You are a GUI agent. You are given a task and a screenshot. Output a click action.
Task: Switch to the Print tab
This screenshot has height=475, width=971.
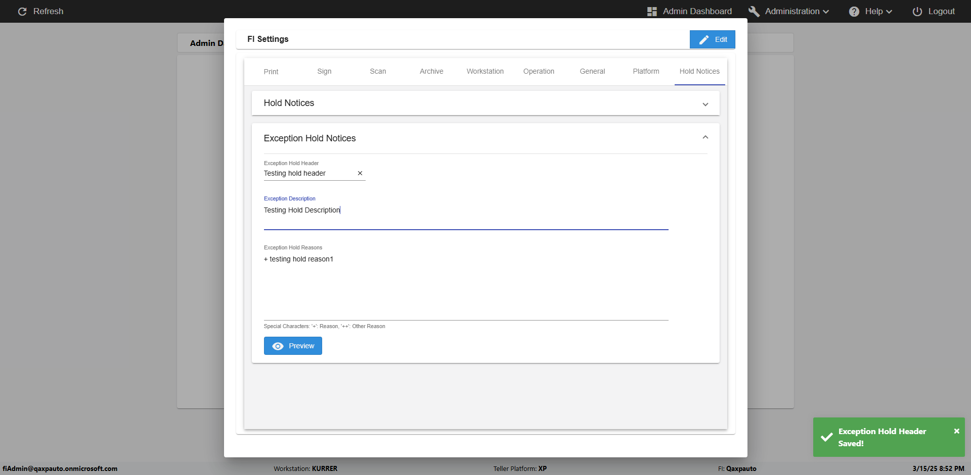coord(271,72)
